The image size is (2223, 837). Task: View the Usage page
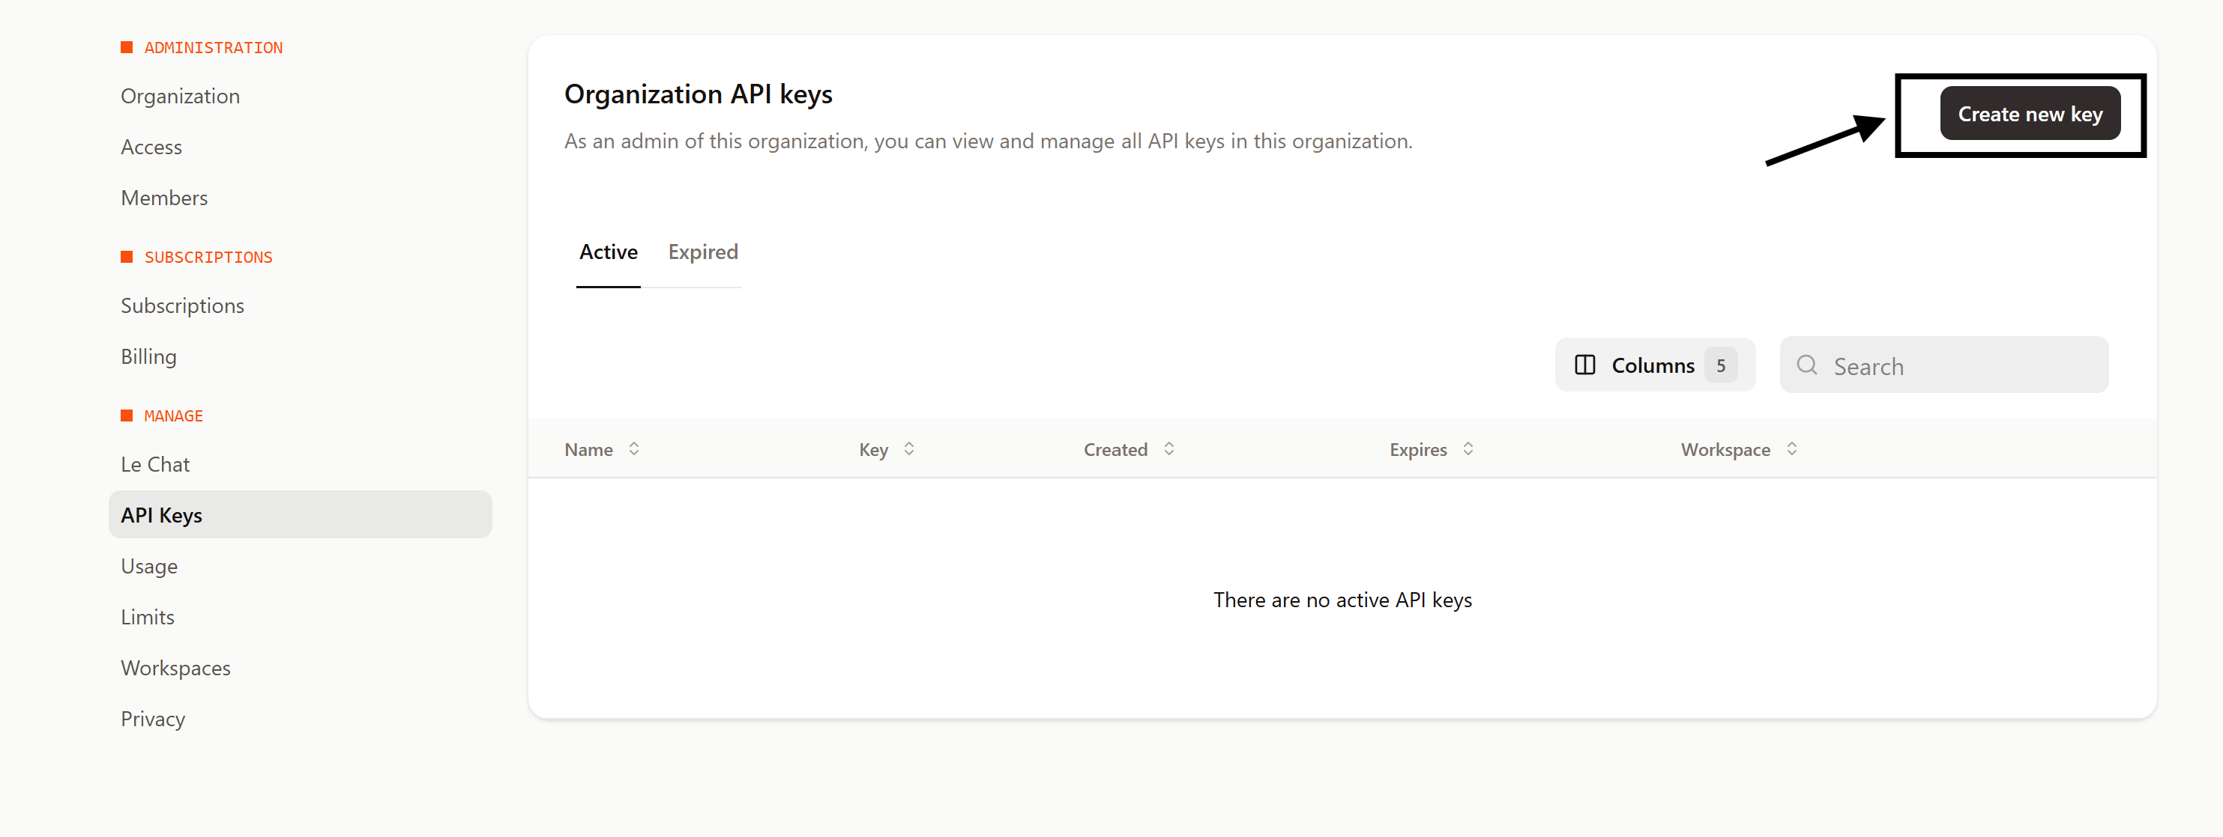149,566
